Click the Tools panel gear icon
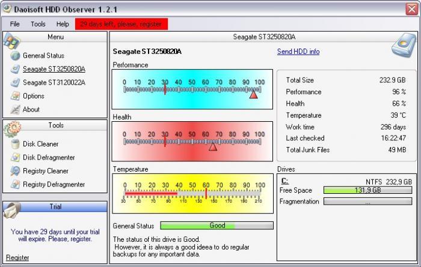This screenshot has width=421, height=267. click(x=12, y=129)
